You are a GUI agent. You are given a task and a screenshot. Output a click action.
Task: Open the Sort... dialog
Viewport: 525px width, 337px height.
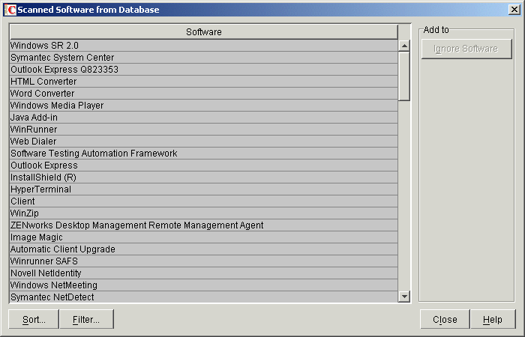(x=34, y=319)
